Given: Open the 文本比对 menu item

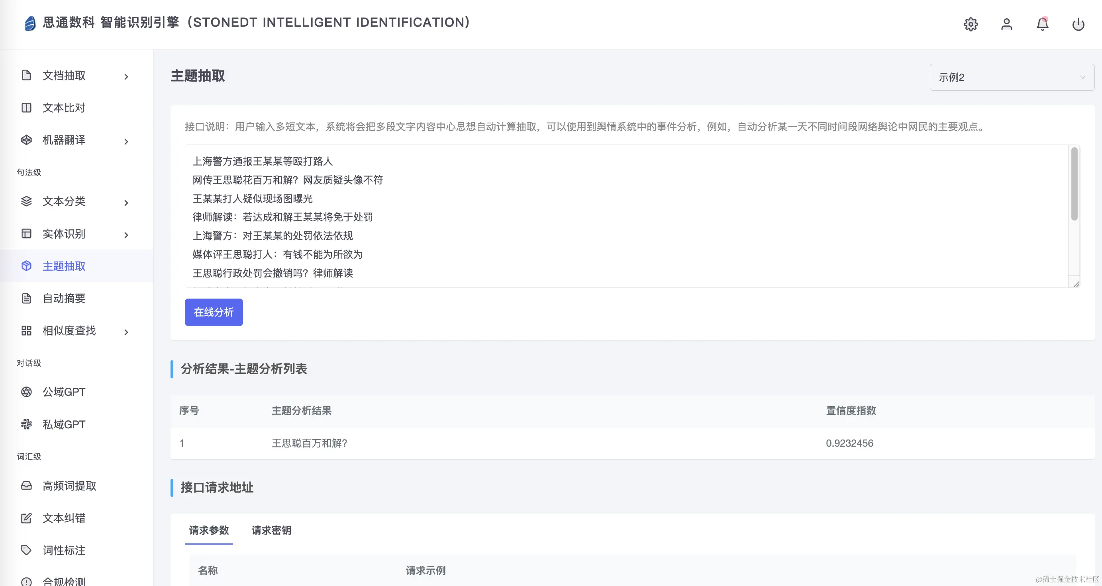Looking at the screenshot, I should point(64,108).
